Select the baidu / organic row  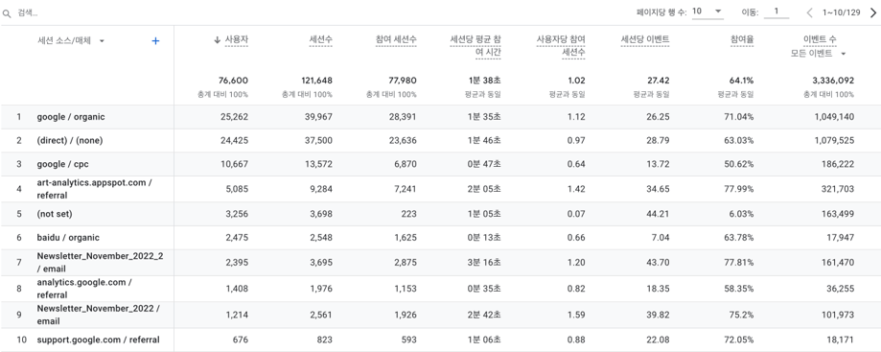[x=441, y=237]
